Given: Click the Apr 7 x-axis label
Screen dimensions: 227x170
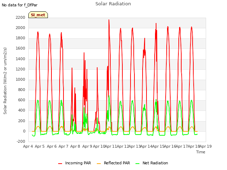Looking at the screenshot, I should click(63, 146).
